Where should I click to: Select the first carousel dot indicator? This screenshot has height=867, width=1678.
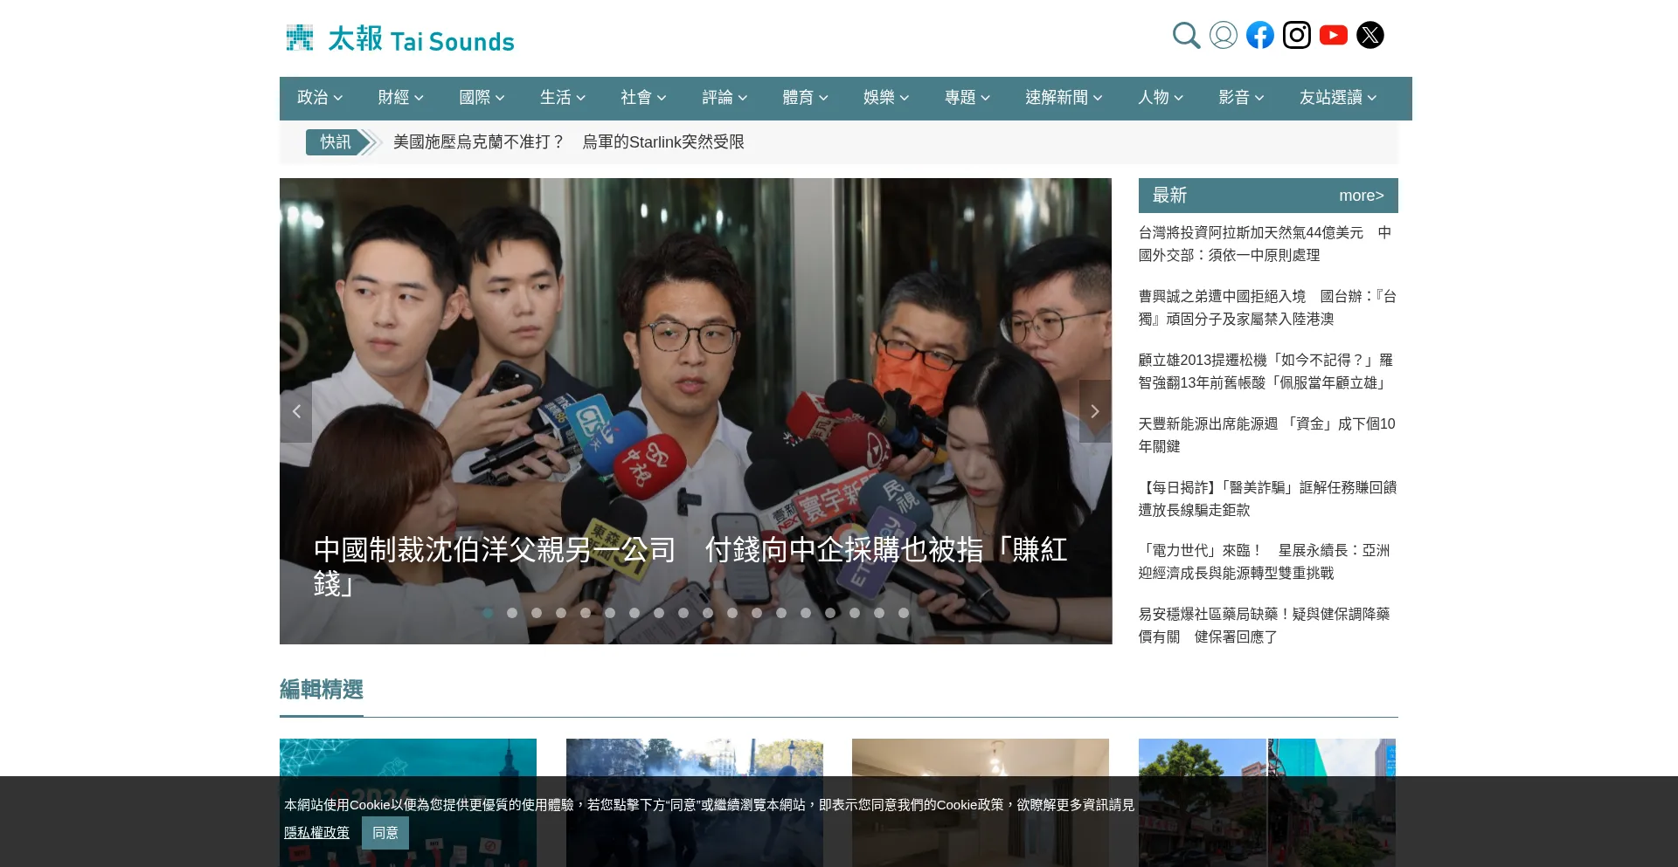pyautogui.click(x=488, y=613)
